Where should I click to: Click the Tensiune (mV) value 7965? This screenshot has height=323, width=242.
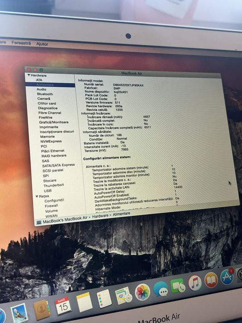(125, 150)
